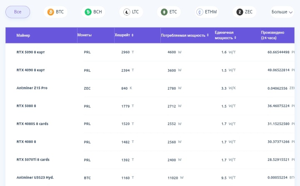
Task: Click produced value 36.46075224
Action: click(278, 106)
